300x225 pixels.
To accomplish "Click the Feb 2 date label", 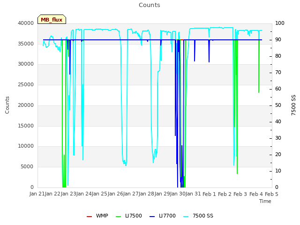I will click(x=225, y=194).
